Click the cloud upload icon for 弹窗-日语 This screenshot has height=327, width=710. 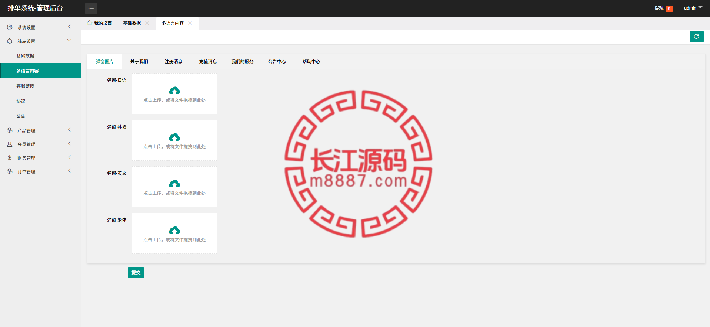pos(174,91)
